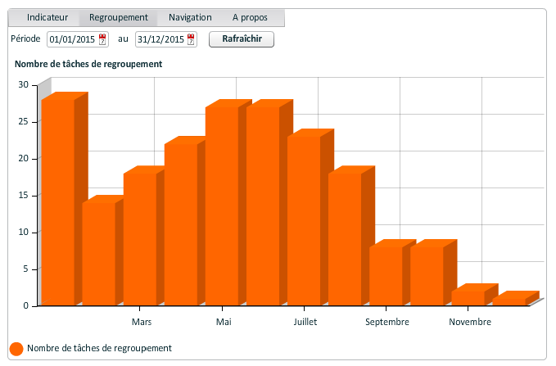This screenshot has width=556, height=366.
Task: Click the Mars axis label
Action: (x=142, y=322)
